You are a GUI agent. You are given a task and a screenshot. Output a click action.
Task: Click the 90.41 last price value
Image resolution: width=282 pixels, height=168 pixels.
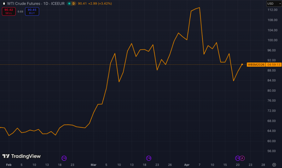(82, 4)
